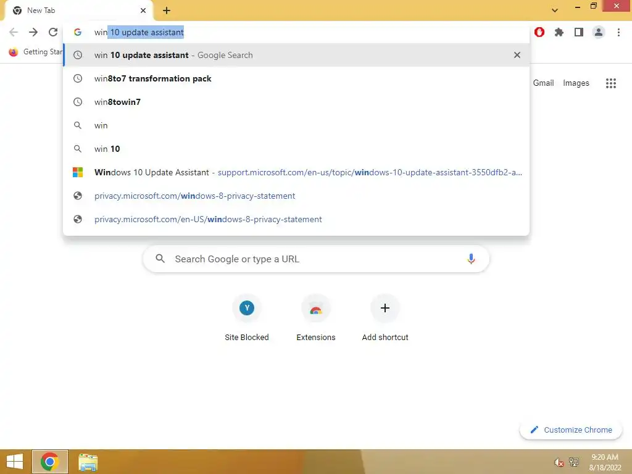The width and height of the screenshot is (632, 474).
Task: Start voice search with the microphone icon
Action: 471,259
